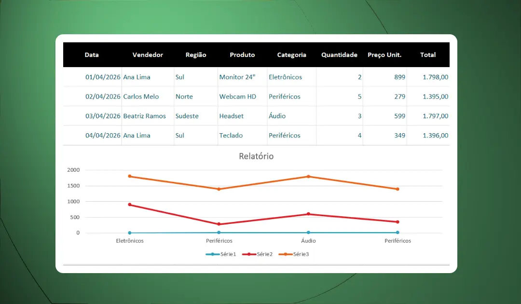Select the Sudeste region cell
Image resolution: width=521 pixels, height=304 pixels.
pos(187,116)
